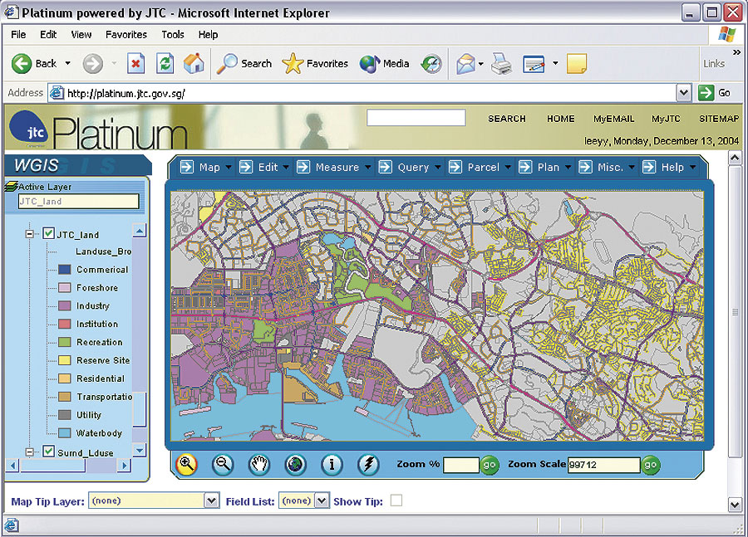Click the Commerical blue color swatch
The height and width of the screenshot is (537, 748).
(x=64, y=270)
